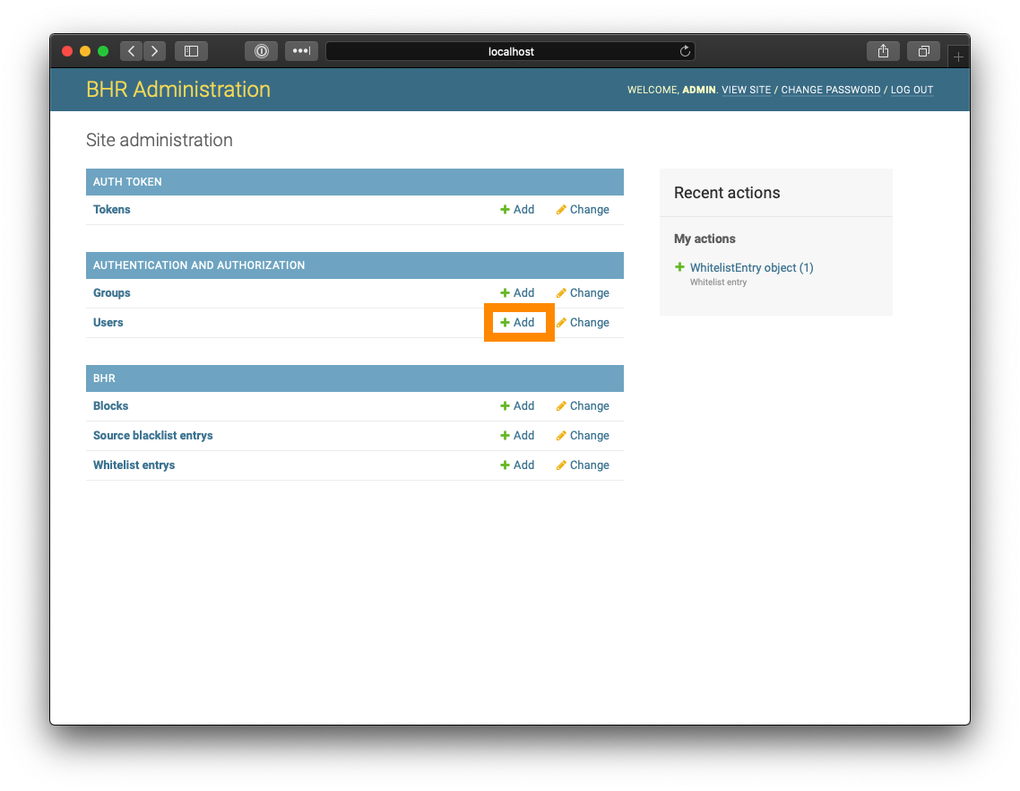Viewport: 1020px width, 791px height.
Task: Add a Whitelist entry
Action: pyautogui.click(x=517, y=465)
